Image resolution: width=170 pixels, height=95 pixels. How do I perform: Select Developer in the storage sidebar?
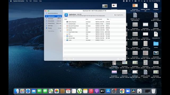tap(53, 18)
